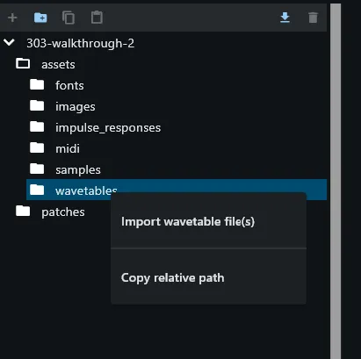Click the highlighted wavetables folder icon
Image resolution: width=361 pixels, height=359 pixels.
pos(37,190)
